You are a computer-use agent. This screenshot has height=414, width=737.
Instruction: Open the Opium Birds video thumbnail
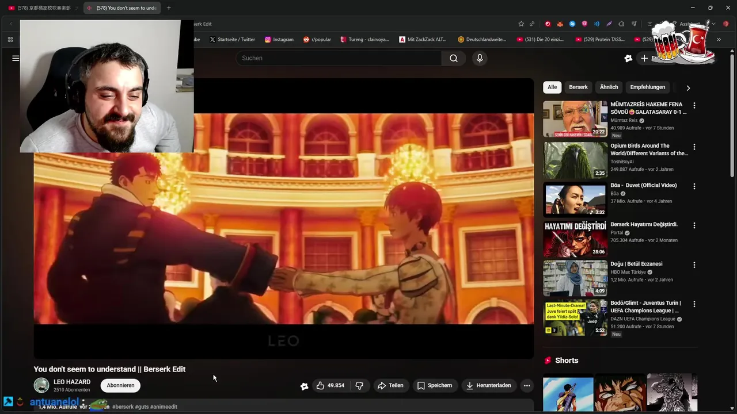575,160
